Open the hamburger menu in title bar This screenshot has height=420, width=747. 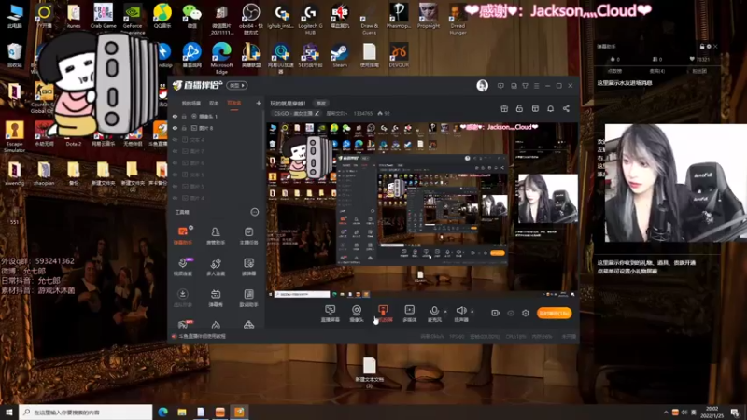(536, 86)
